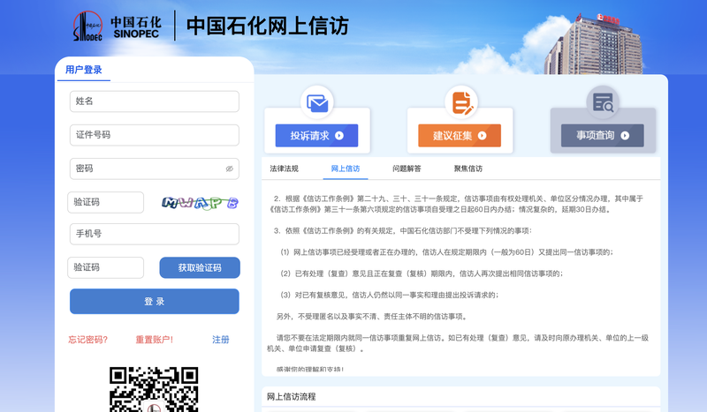Click the arrow icon in 事项查询 button
Viewport: 707px width, 412px height.
625,136
